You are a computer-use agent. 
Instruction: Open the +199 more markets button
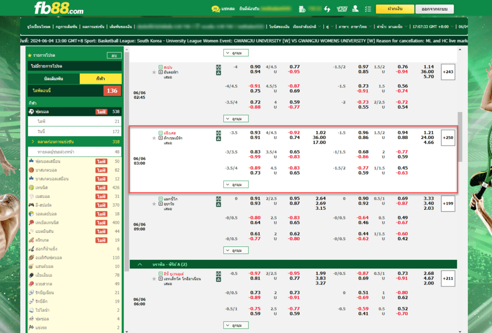pyautogui.click(x=448, y=204)
